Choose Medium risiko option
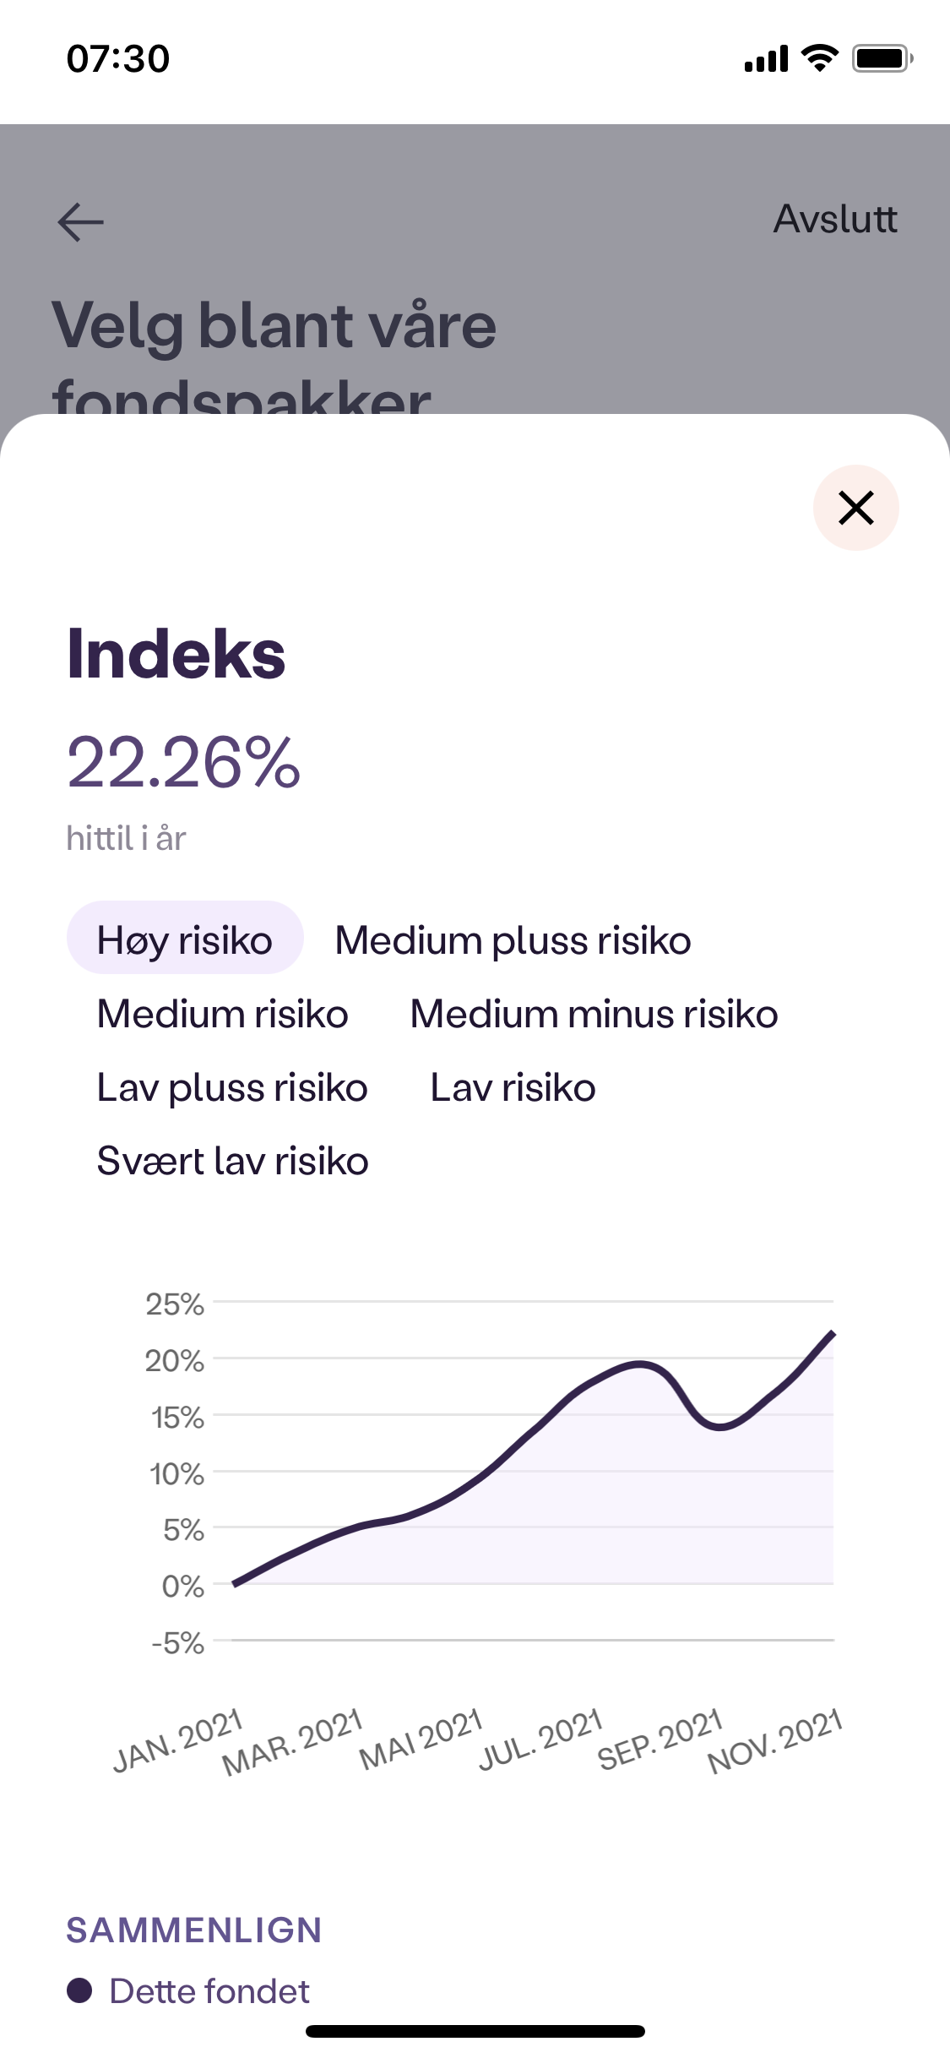 [x=222, y=1014]
